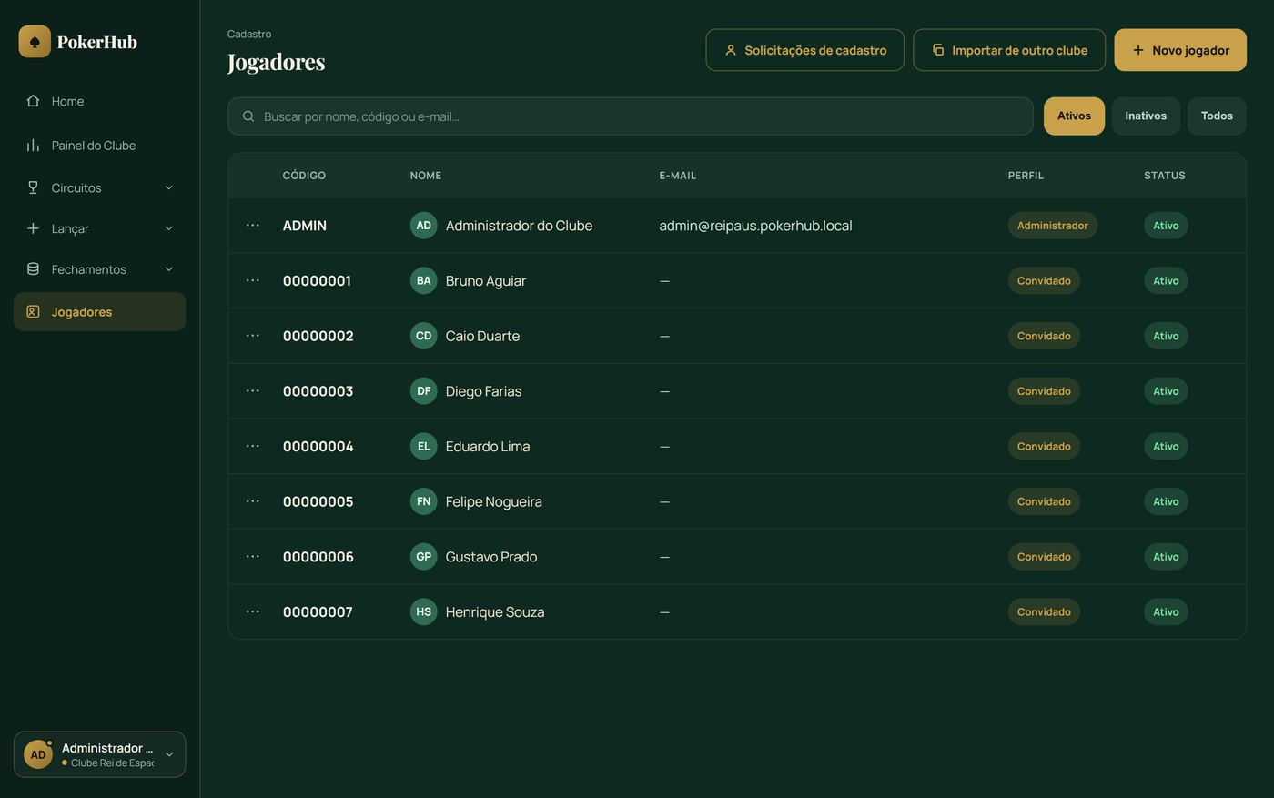Click the GP avatar of Gustavo Prado

click(424, 557)
